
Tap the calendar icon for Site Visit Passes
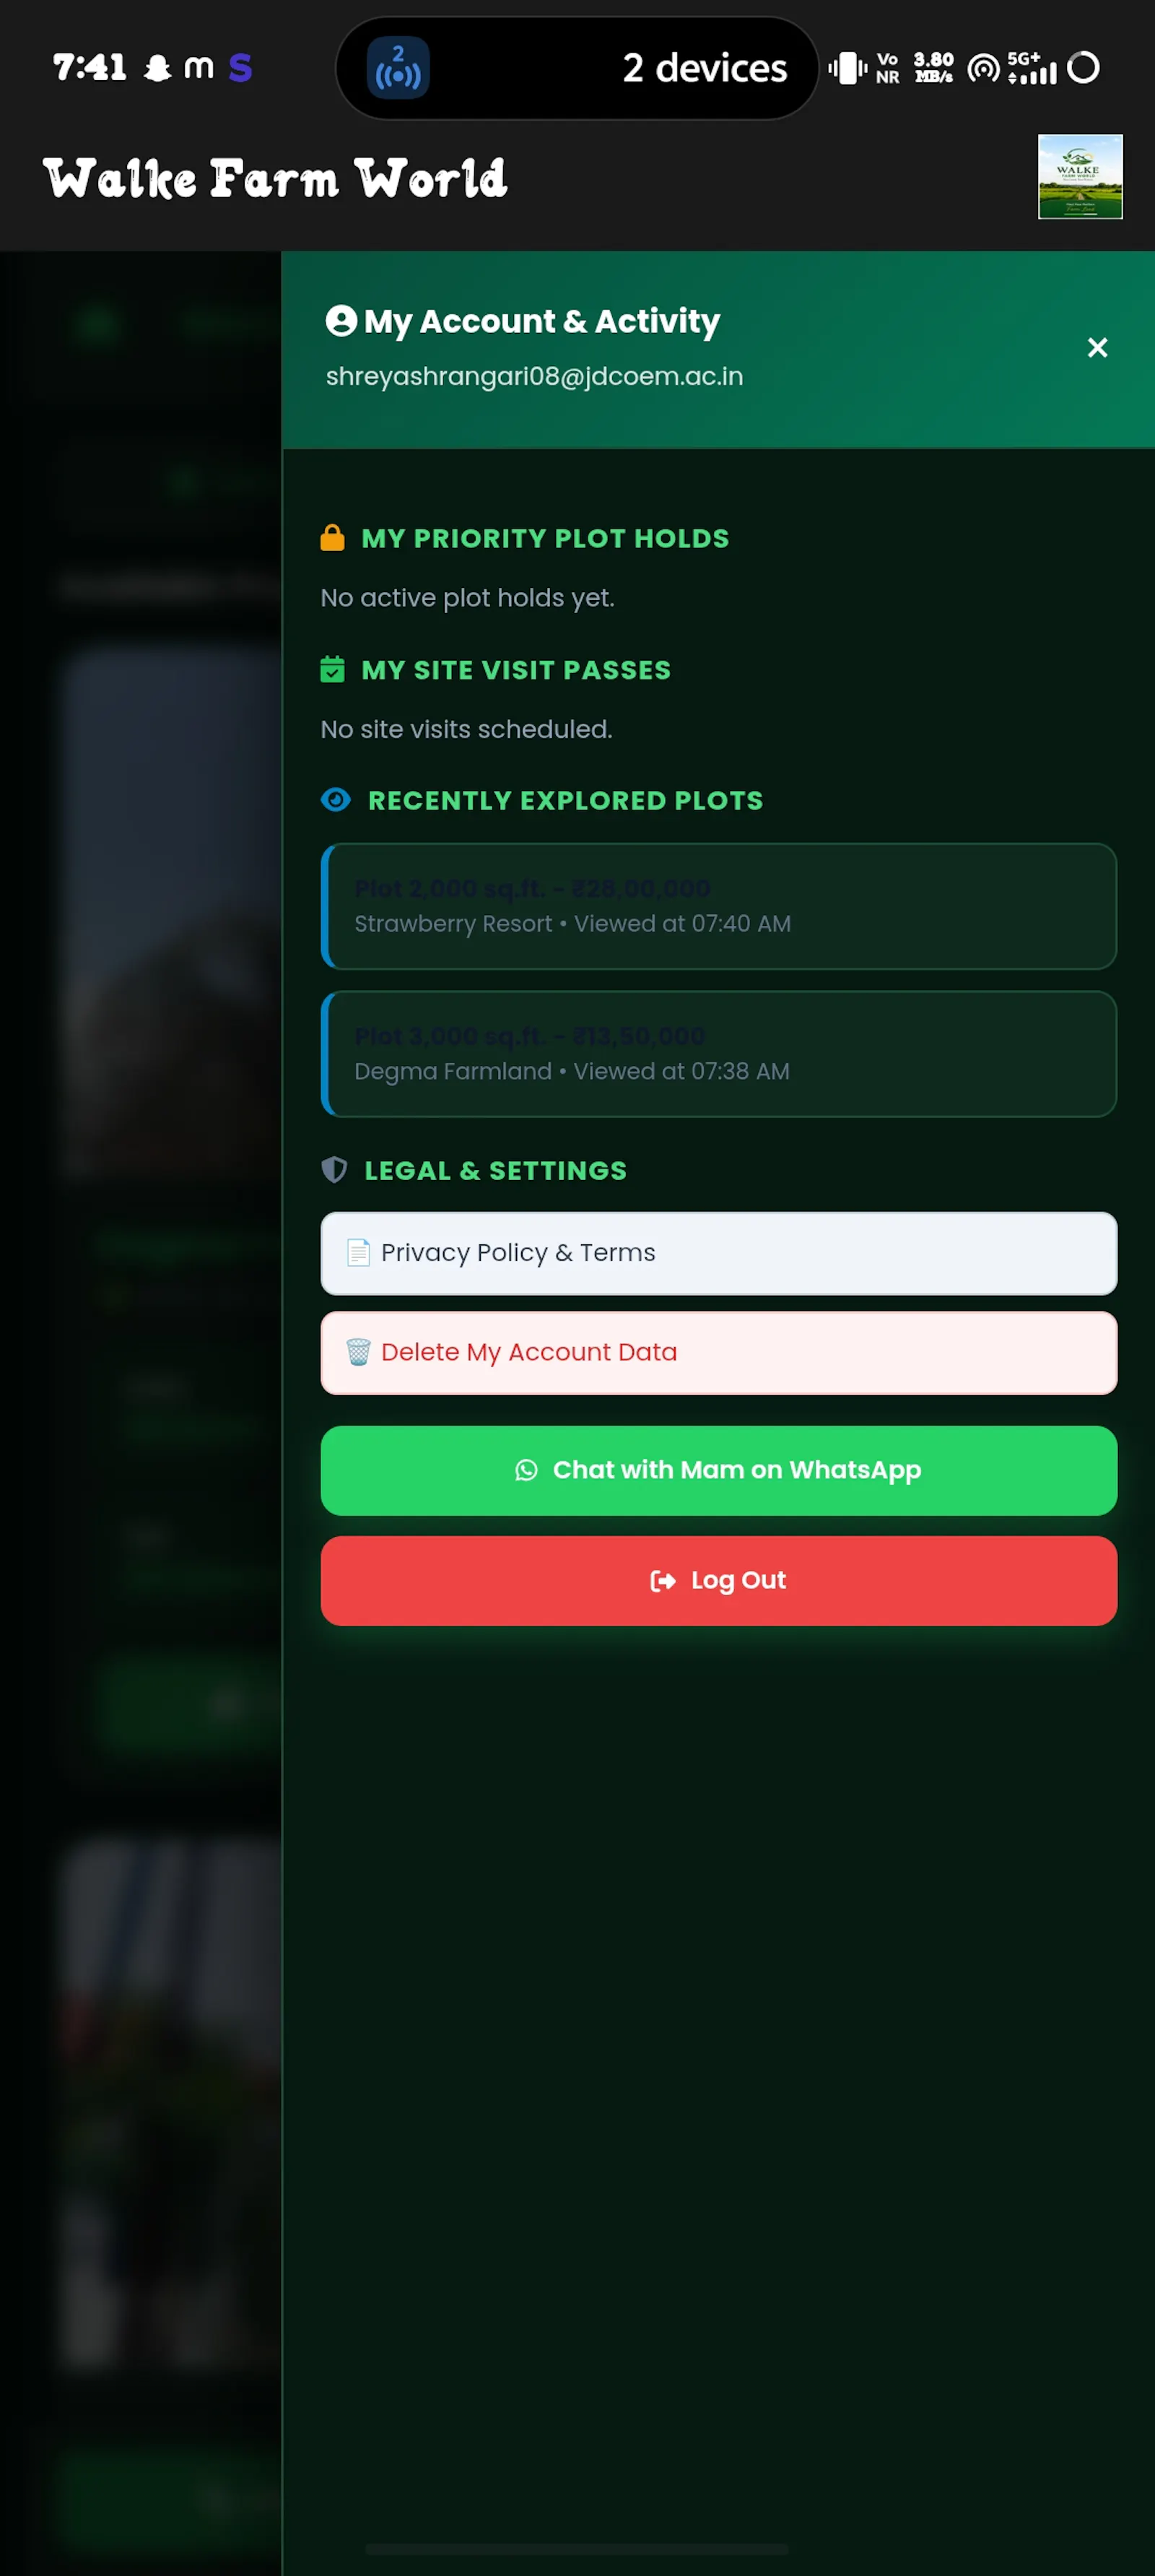332,669
